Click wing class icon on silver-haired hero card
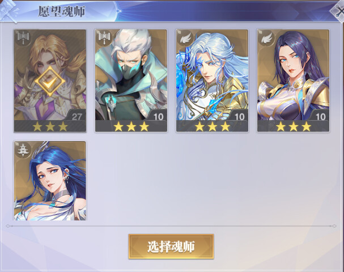 coord(185,38)
